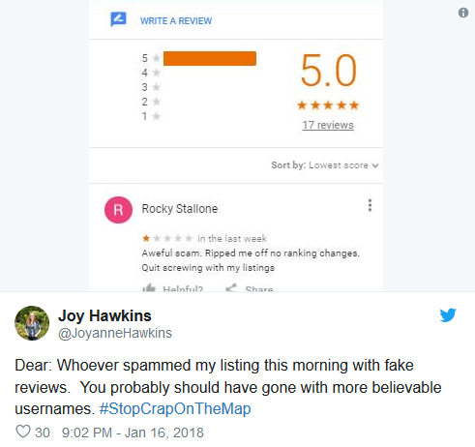Expand the sort dropdown chevron arrow
Screen dimensions: 475x447
pos(374,165)
